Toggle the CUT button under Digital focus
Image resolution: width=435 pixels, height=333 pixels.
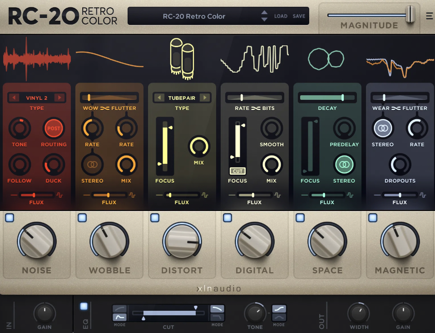pos(237,171)
